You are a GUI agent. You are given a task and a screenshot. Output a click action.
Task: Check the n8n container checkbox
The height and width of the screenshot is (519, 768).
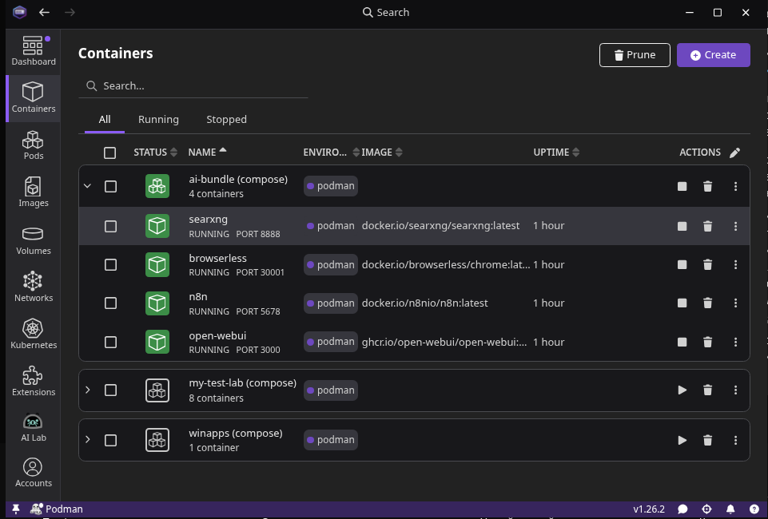coord(111,303)
